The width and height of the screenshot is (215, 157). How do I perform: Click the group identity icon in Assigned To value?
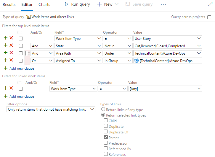pos(136,60)
